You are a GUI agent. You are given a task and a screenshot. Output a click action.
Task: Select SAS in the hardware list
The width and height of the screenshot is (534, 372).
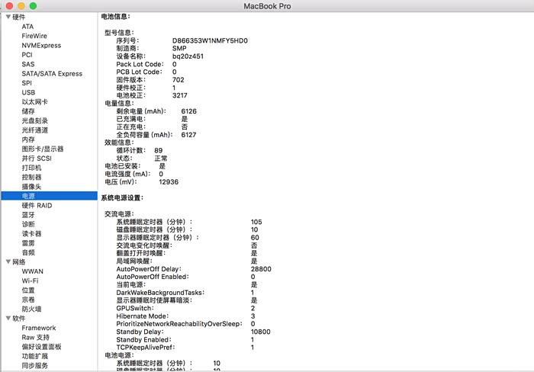point(28,64)
